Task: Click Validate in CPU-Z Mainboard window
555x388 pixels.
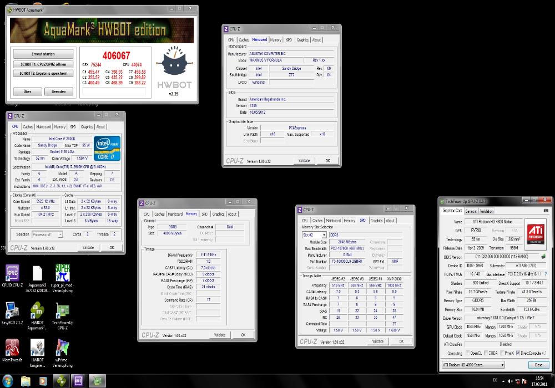Action: 304,160
